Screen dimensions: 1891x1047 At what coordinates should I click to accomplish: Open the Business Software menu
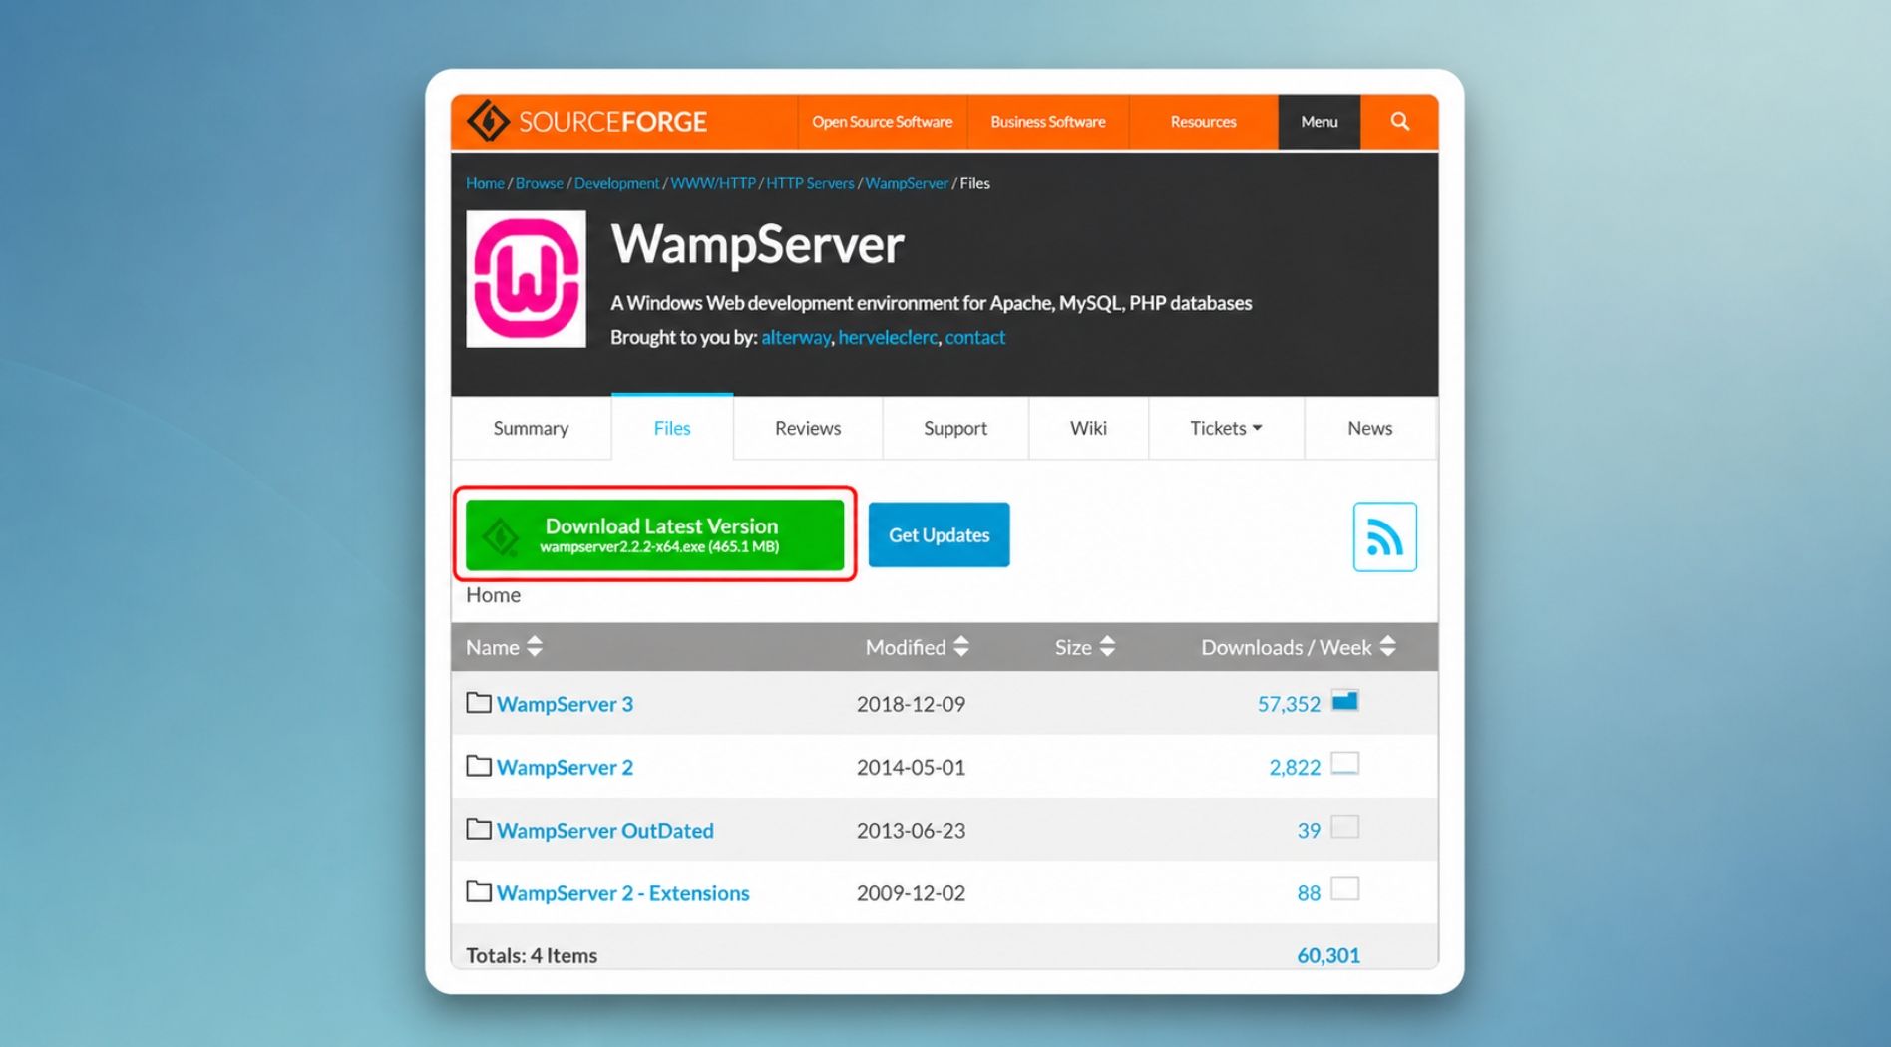point(1047,122)
